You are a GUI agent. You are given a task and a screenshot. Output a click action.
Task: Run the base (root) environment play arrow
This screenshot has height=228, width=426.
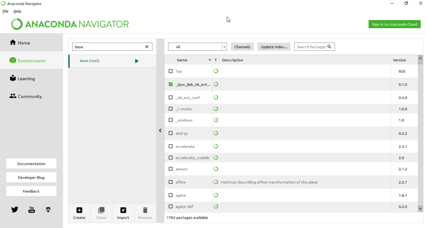click(136, 61)
